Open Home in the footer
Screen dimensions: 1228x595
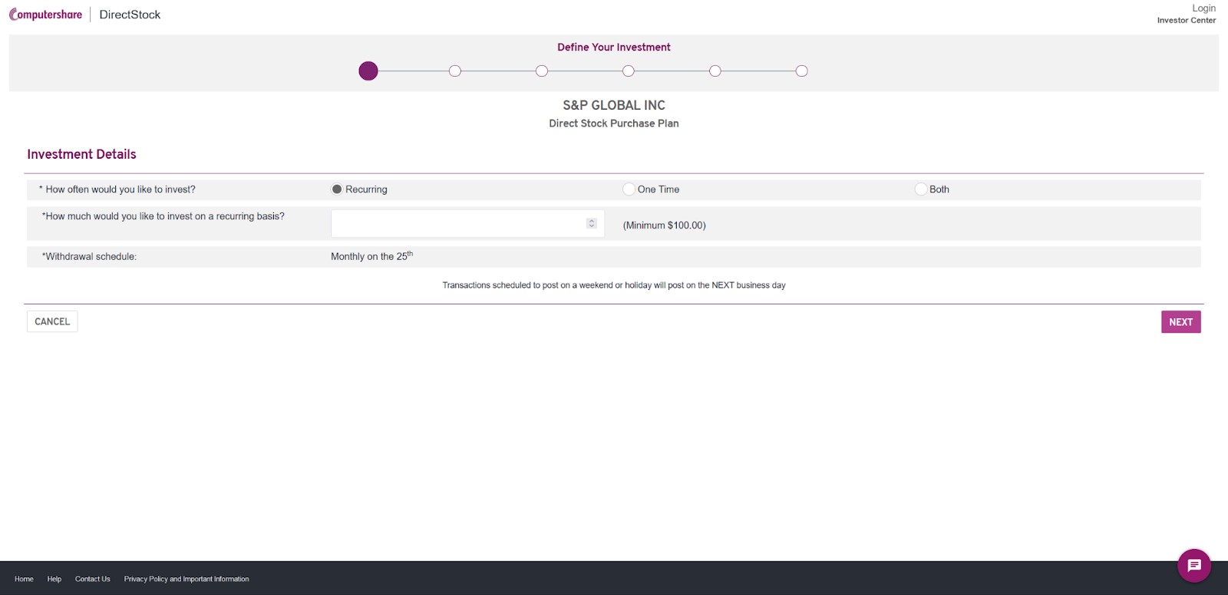[24, 579]
